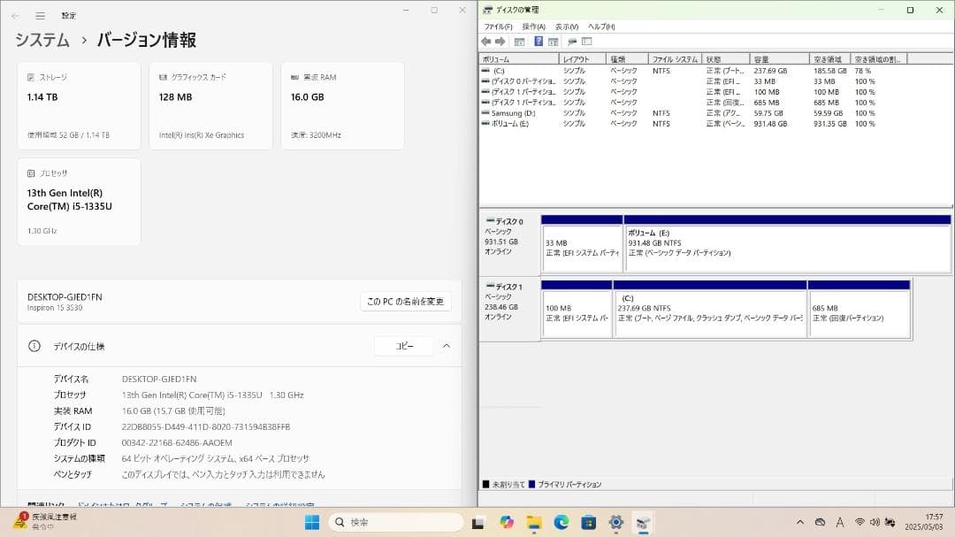
Task: Click the Back arrow in Disk Management toolbar
Action: tap(485, 41)
